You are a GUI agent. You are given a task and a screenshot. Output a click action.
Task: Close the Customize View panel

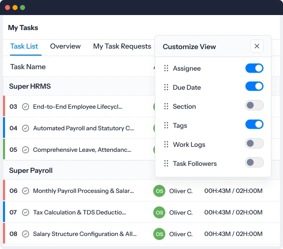click(256, 46)
